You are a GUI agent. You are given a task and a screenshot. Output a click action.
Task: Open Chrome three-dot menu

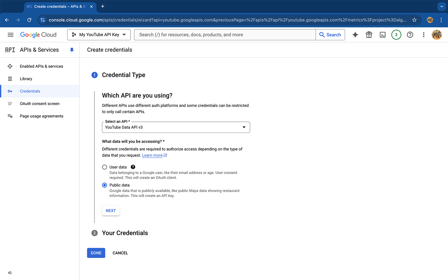[441, 20]
